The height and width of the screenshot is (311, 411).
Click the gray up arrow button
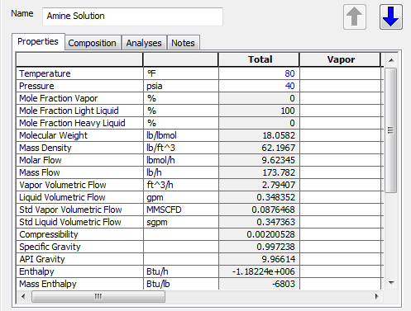coord(355,16)
